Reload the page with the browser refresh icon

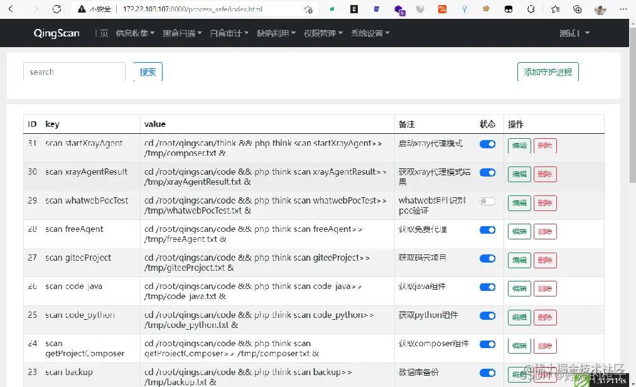57,10
